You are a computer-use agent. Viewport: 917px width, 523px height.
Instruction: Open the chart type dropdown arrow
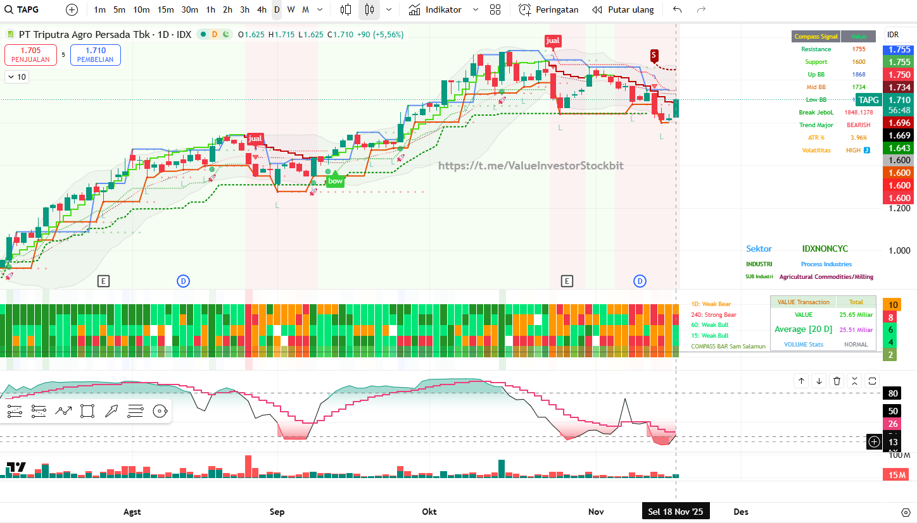[388, 9]
